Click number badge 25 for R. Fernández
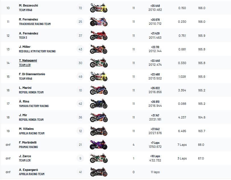Image resolution: width=231 pixels, height=180 pixels. point(80,22)
